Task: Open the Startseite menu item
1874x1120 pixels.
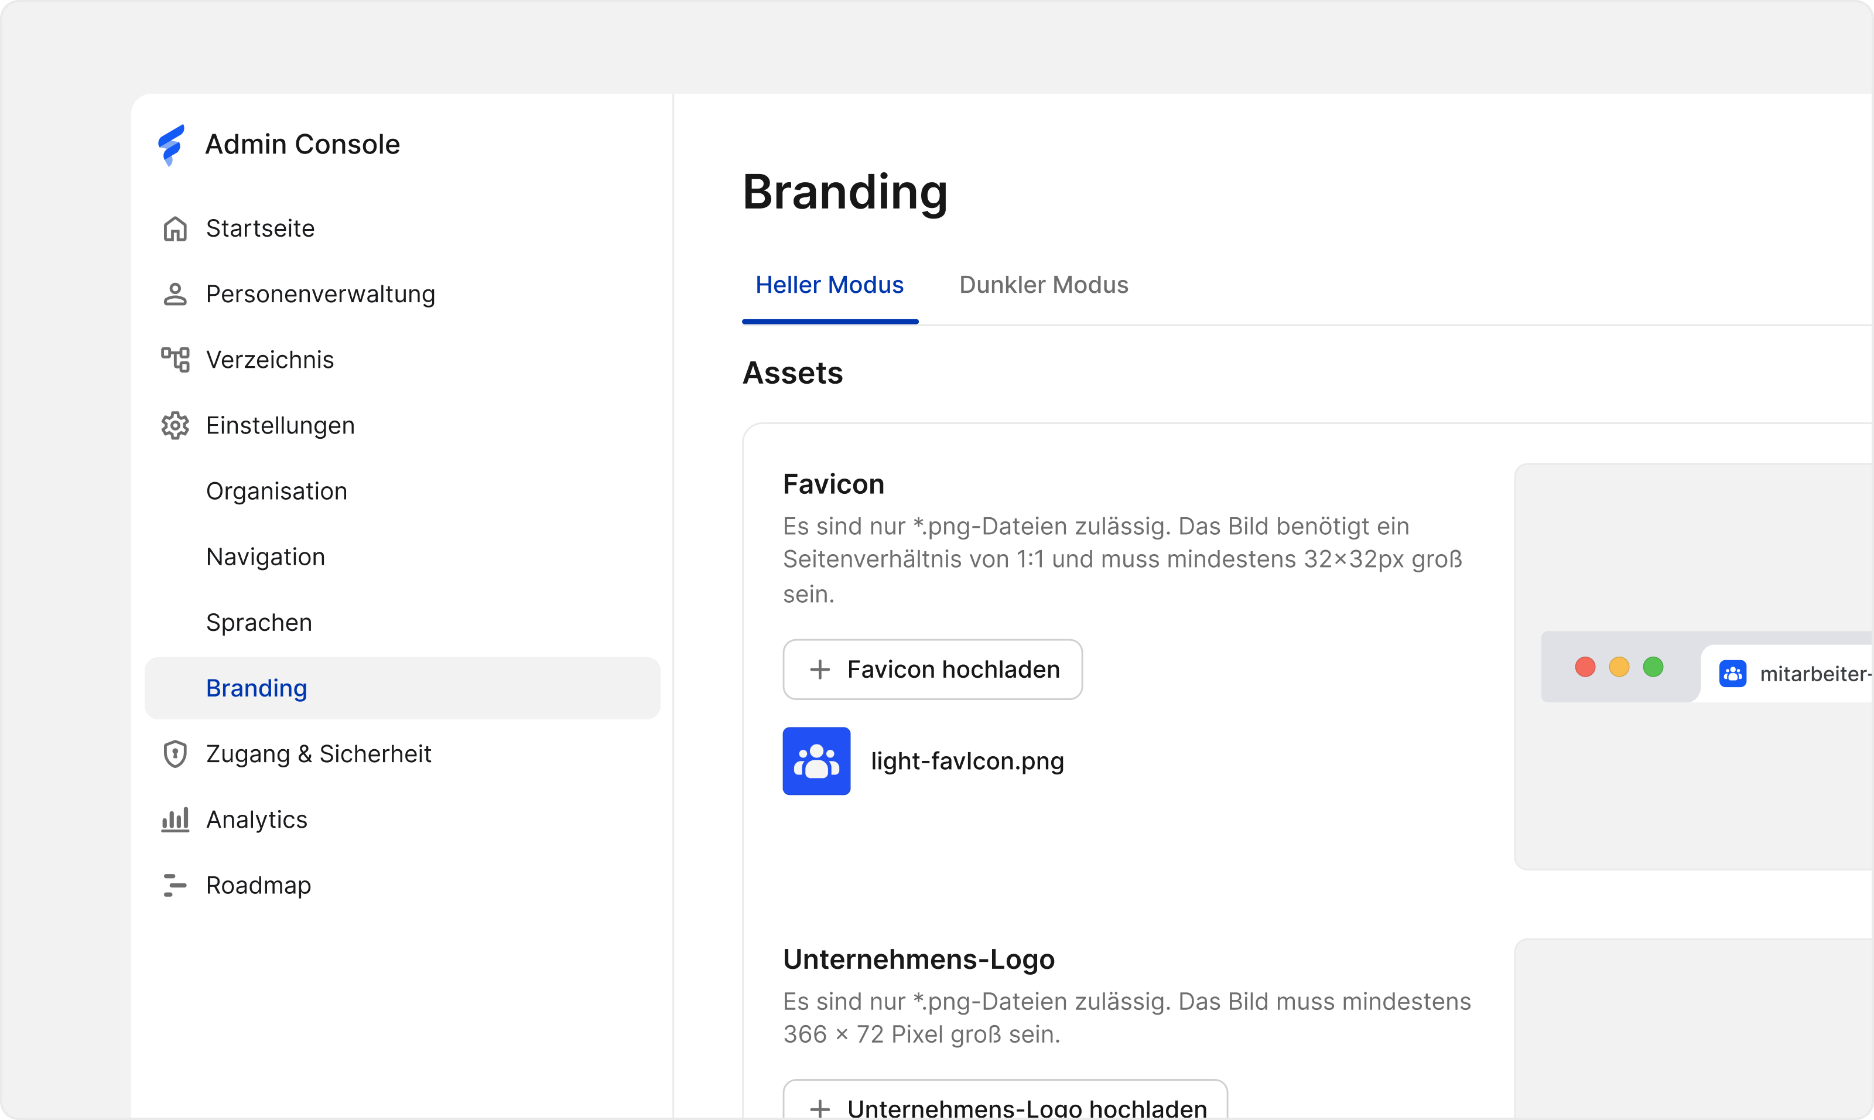Action: click(x=403, y=228)
